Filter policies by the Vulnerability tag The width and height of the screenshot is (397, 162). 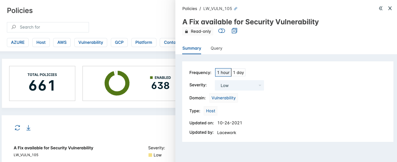(91, 42)
